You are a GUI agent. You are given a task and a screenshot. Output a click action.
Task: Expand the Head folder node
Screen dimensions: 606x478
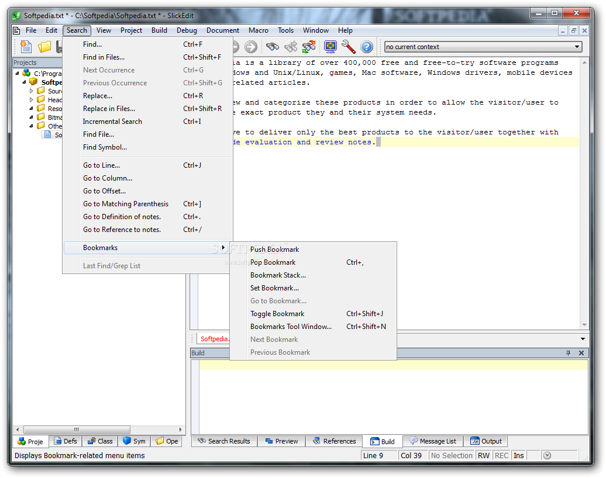(x=32, y=99)
